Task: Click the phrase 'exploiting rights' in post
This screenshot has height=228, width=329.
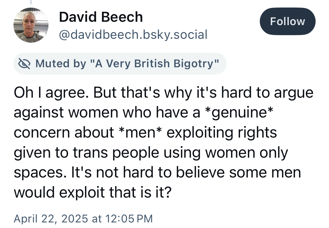Action: 222,133
